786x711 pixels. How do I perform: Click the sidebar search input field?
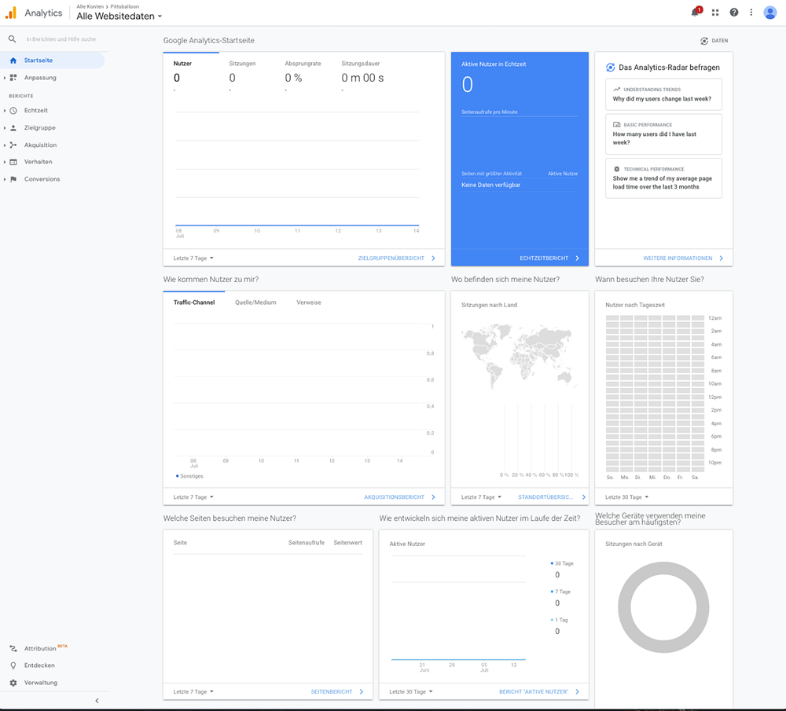click(x=61, y=39)
